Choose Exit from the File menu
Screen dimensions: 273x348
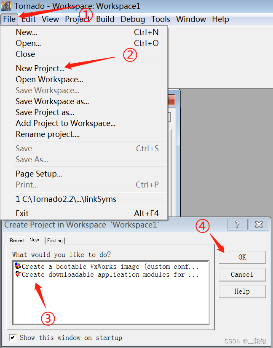(x=90, y=214)
